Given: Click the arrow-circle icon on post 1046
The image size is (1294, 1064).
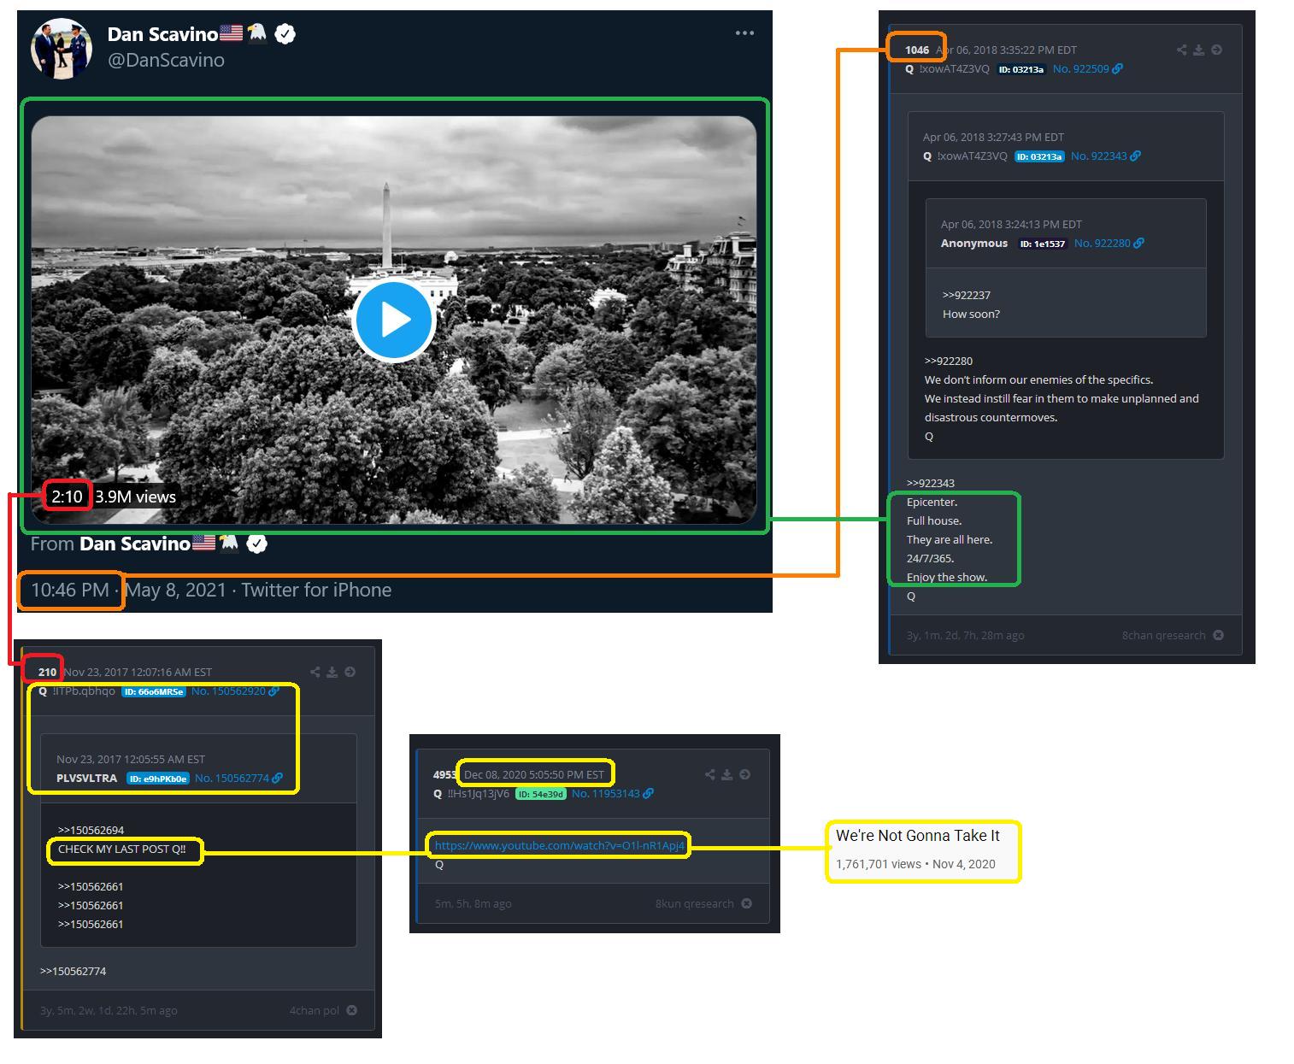Looking at the screenshot, I should (x=1216, y=50).
